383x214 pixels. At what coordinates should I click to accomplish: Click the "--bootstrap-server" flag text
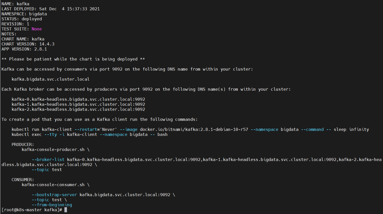(54, 195)
